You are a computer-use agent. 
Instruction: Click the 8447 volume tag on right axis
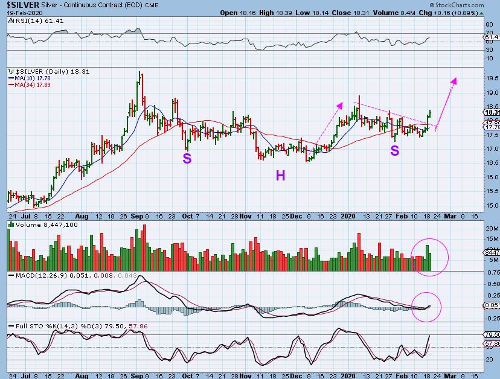point(492,252)
